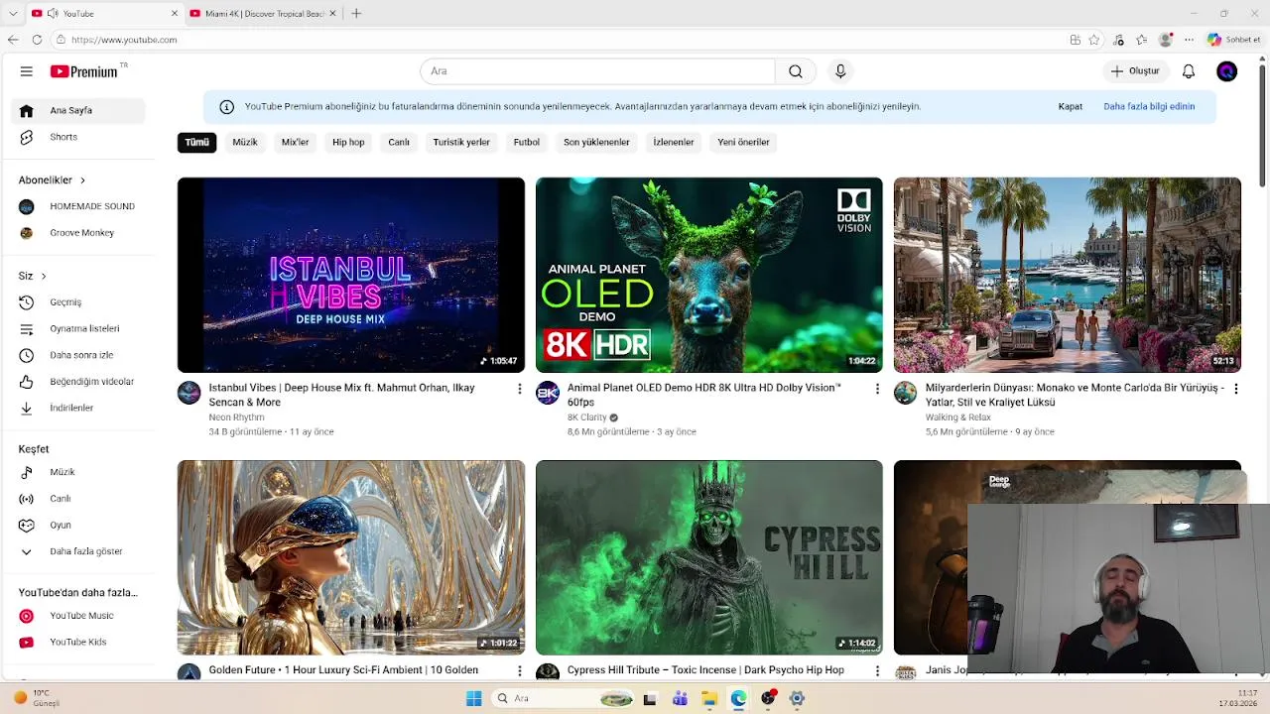Viewport: 1270px width, 714px height.
Task: Open Windows Settings gear on taskbar
Action: pyautogui.click(x=797, y=698)
